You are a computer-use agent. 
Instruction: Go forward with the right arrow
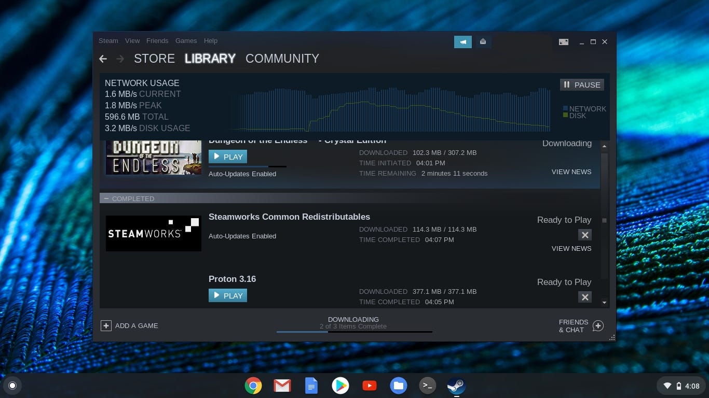(120, 59)
